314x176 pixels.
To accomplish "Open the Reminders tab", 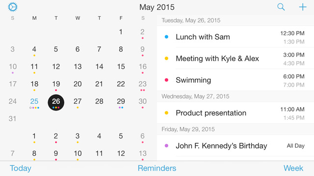I will (x=157, y=168).
